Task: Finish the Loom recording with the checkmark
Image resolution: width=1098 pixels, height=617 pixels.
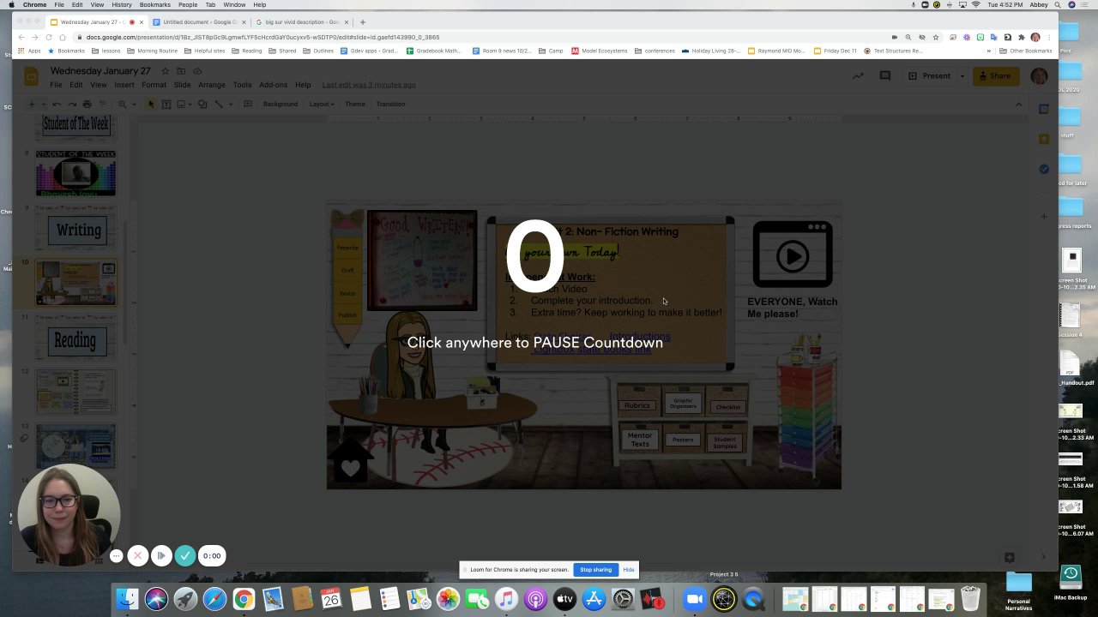Action: [184, 555]
